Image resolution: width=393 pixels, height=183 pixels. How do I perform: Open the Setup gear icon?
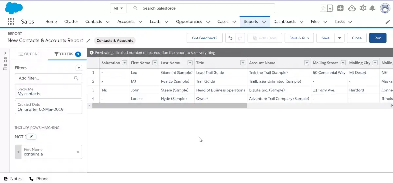click(x=363, y=8)
